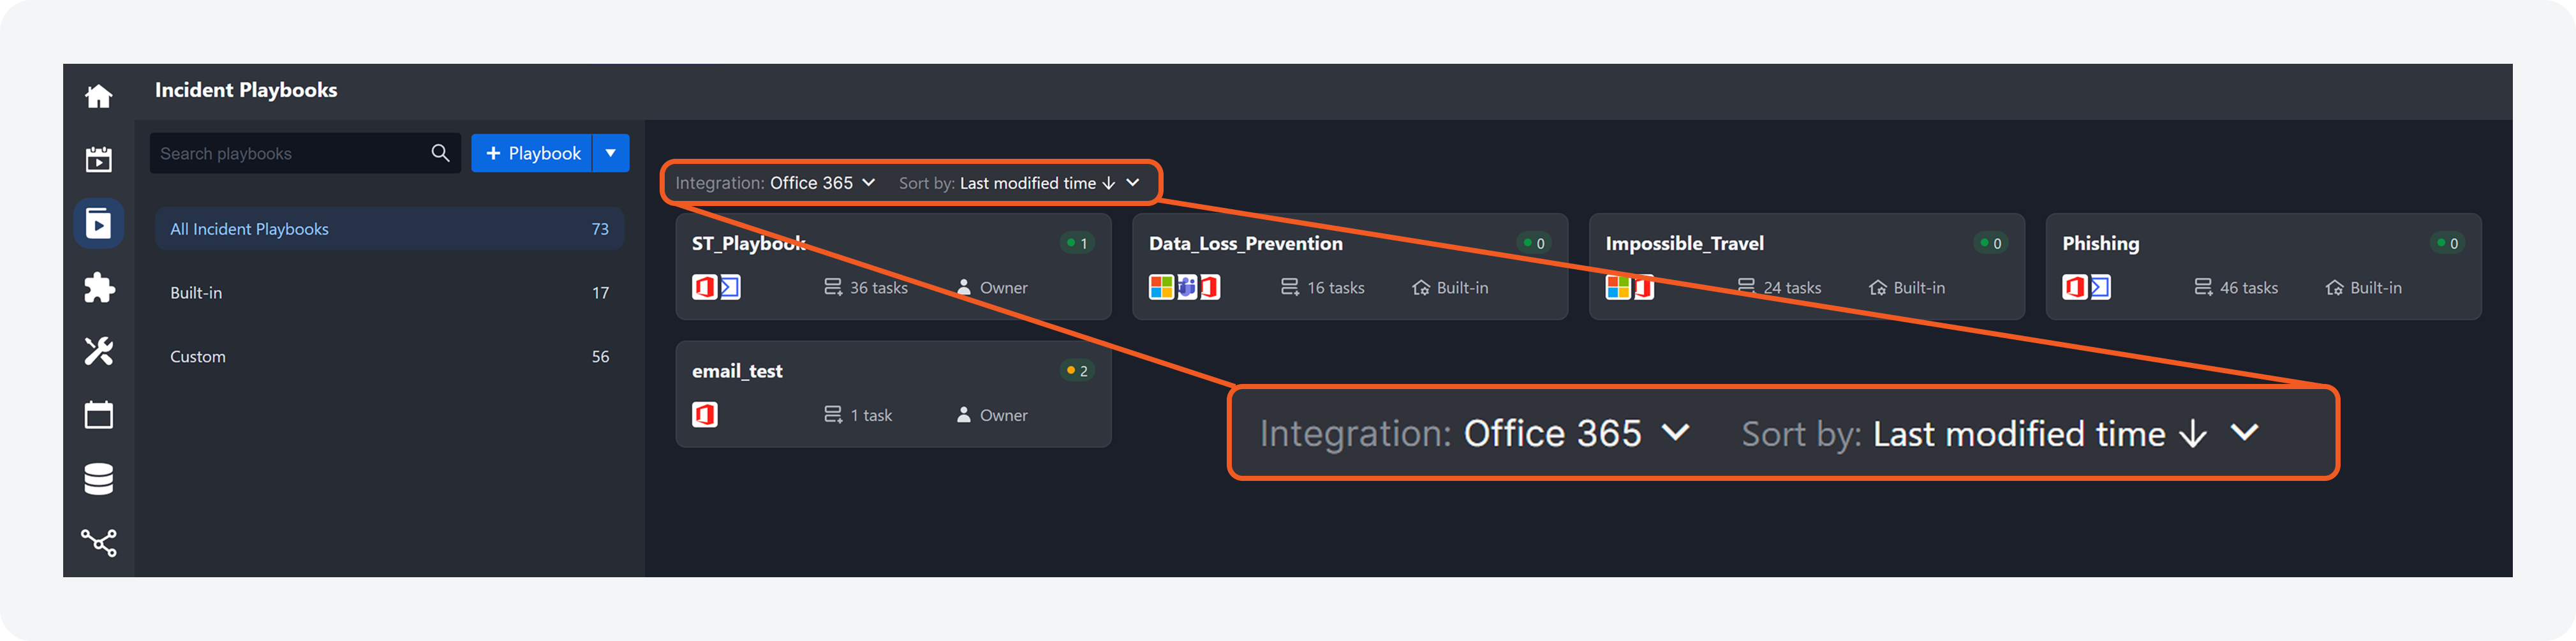Viewport: 2576px width, 641px height.
Task: Click the green status badge on Impossible_Travel
Action: click(1991, 243)
